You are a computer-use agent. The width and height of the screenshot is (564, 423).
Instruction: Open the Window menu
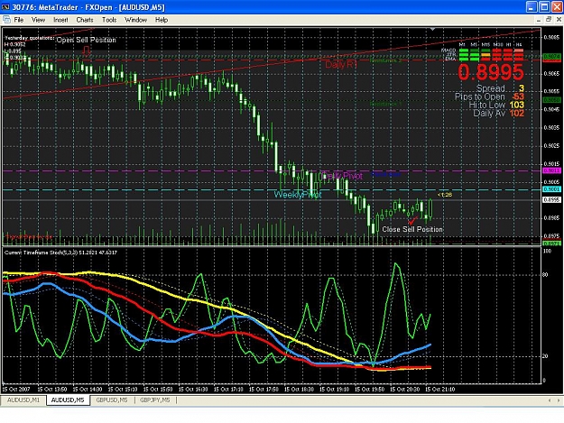coord(135,20)
